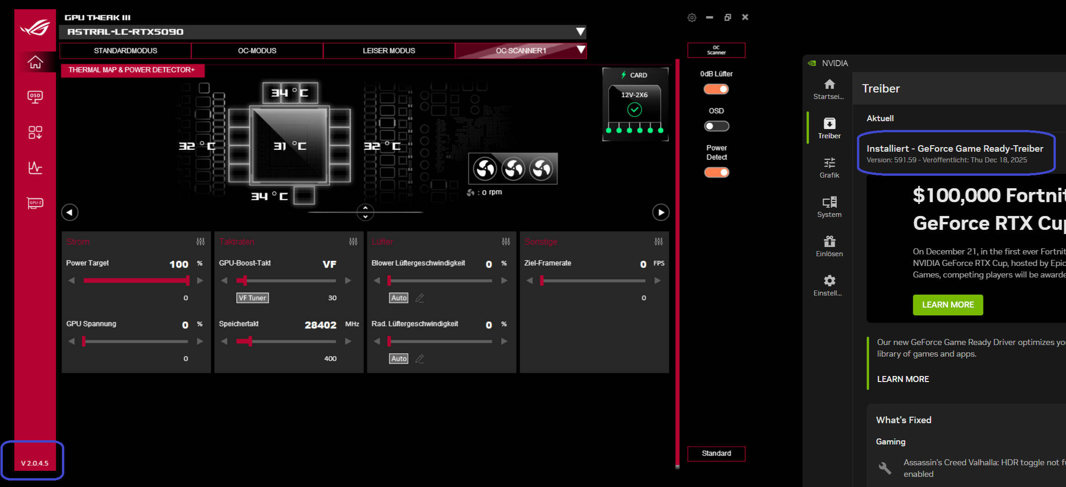Viewport: 1066px width, 487px height.
Task: Increase Speichertakt with right arrow
Action: 348,341
